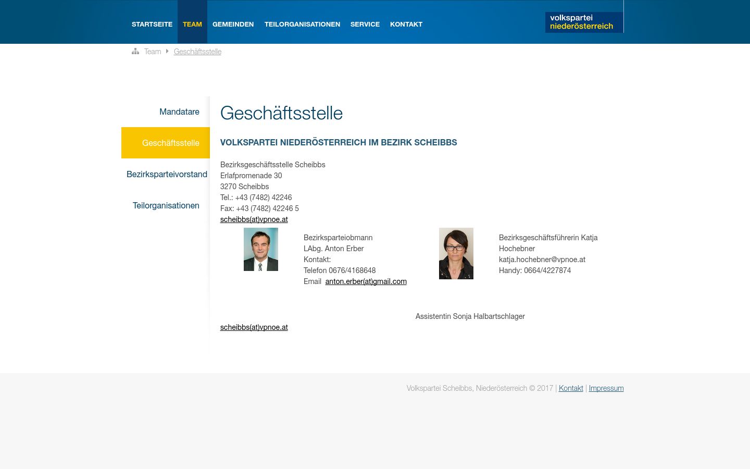Click the name LAbg. Anton Erber
The image size is (750, 469).
(x=334, y=249)
